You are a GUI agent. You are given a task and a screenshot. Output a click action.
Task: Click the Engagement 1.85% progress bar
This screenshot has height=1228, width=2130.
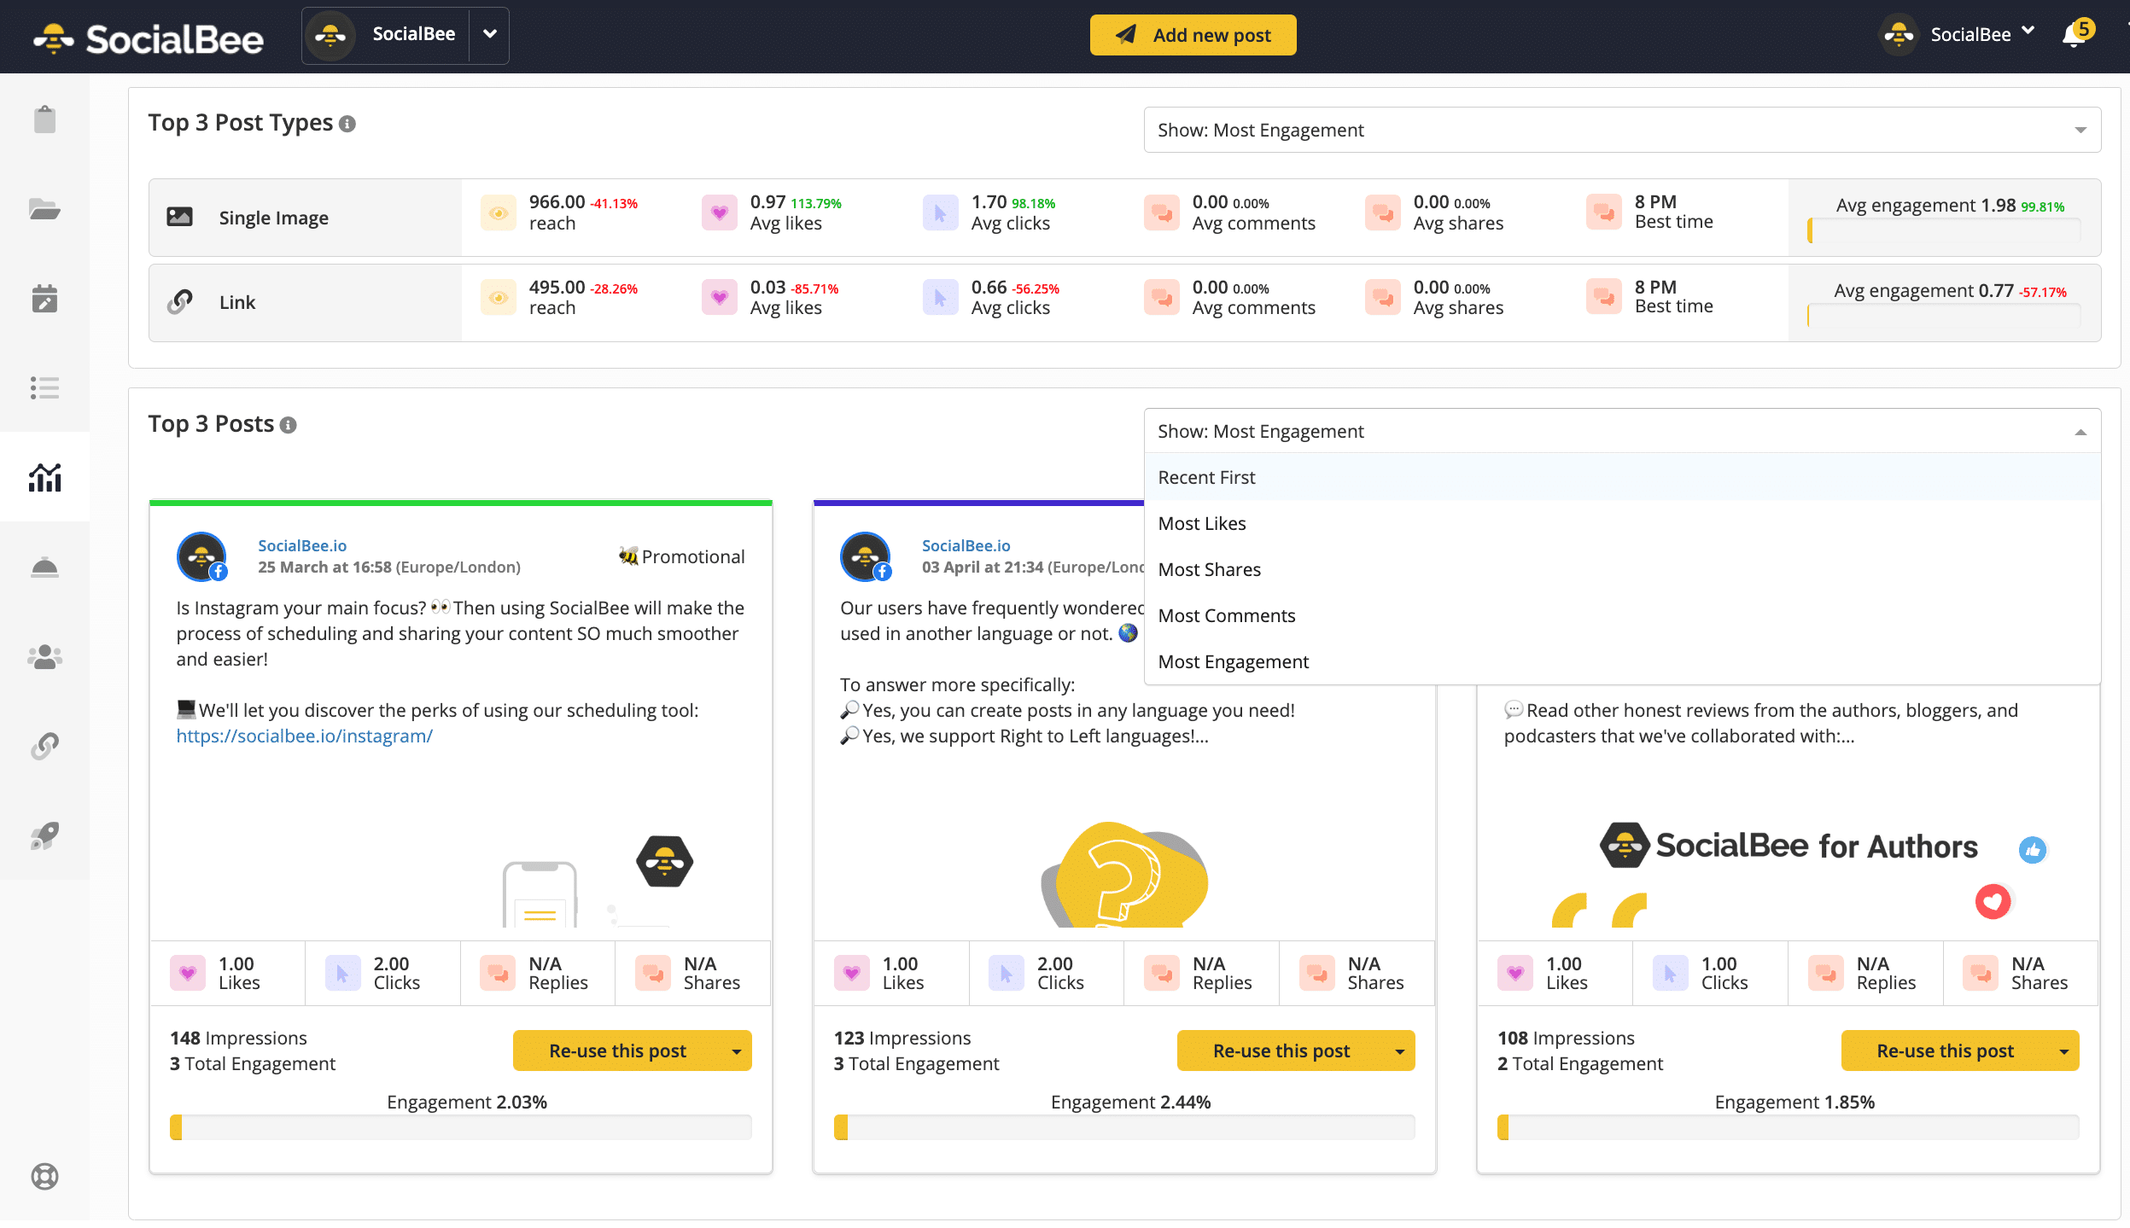click(1789, 1127)
